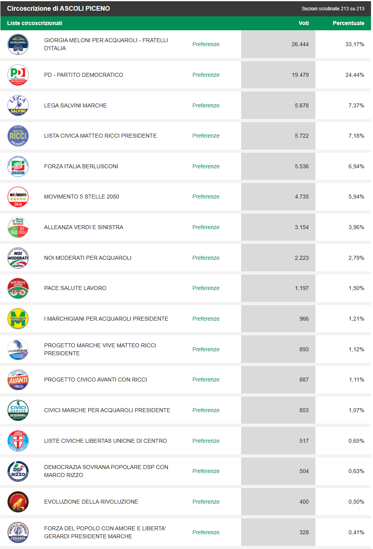Open Preferenze for PD - Partito Democratico
This screenshot has width=373, height=549.
point(206,75)
